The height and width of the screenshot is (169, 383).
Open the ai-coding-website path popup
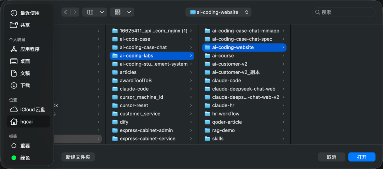[218, 12]
